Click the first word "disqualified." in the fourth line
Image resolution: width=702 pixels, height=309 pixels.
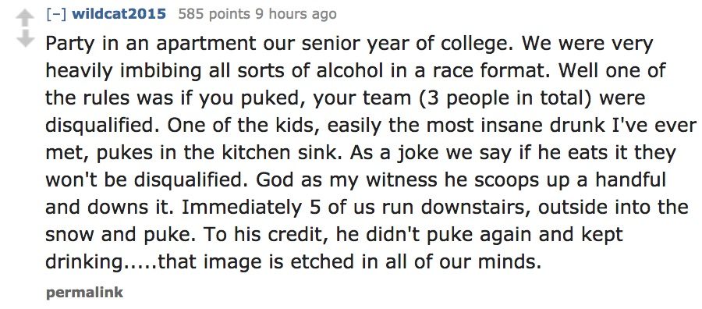click(x=104, y=126)
